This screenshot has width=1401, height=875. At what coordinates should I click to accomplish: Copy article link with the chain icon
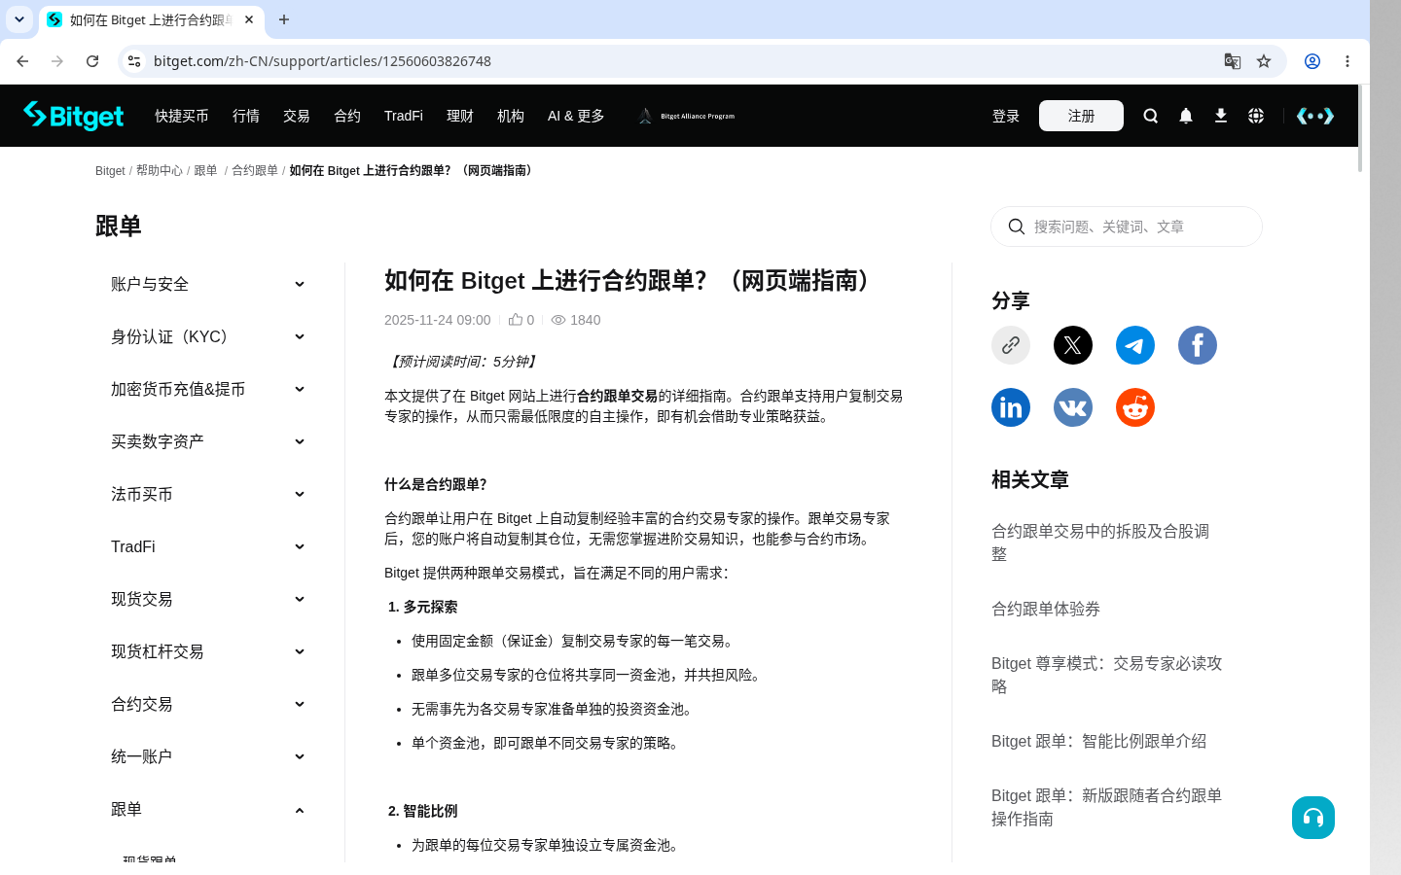(1011, 345)
